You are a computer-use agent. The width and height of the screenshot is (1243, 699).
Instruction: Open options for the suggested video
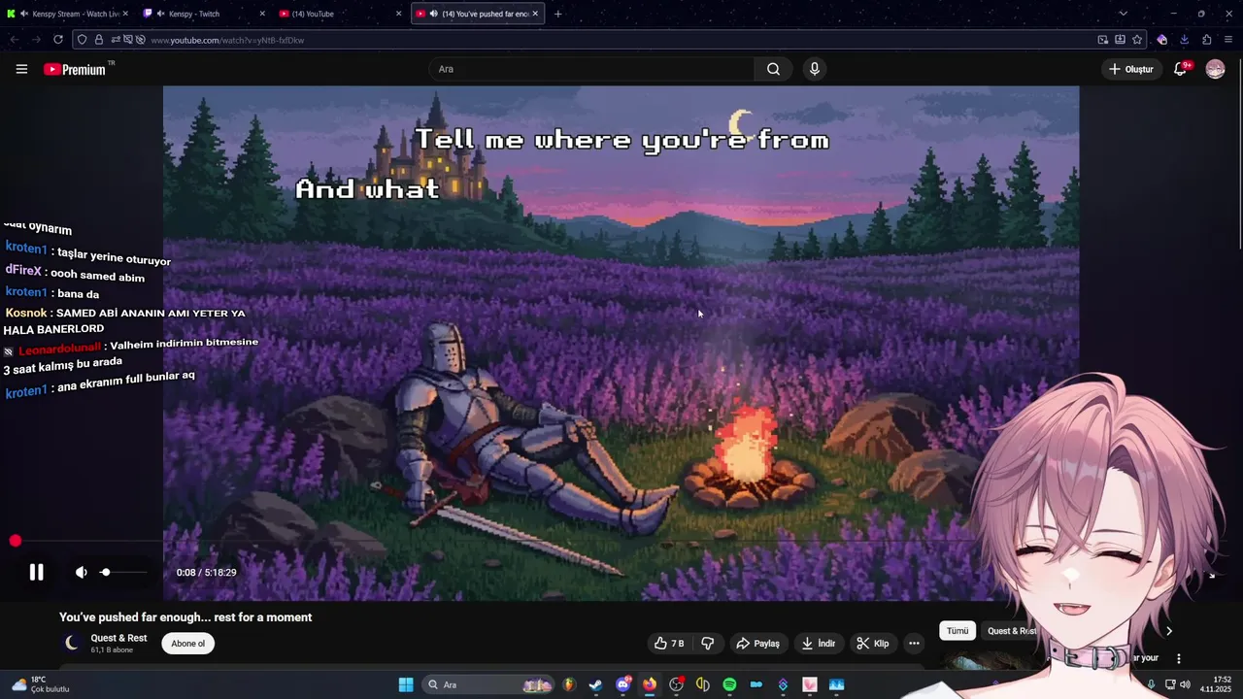1179,658
